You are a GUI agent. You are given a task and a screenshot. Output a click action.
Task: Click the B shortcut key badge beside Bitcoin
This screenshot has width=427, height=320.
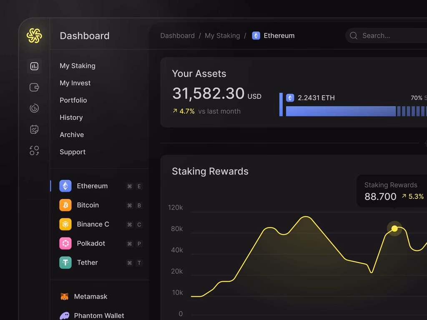139,205
